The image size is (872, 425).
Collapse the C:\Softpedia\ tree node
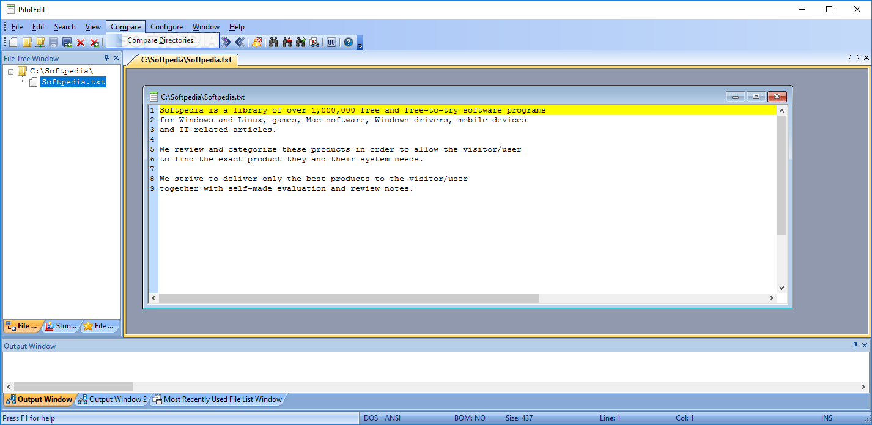[11, 72]
